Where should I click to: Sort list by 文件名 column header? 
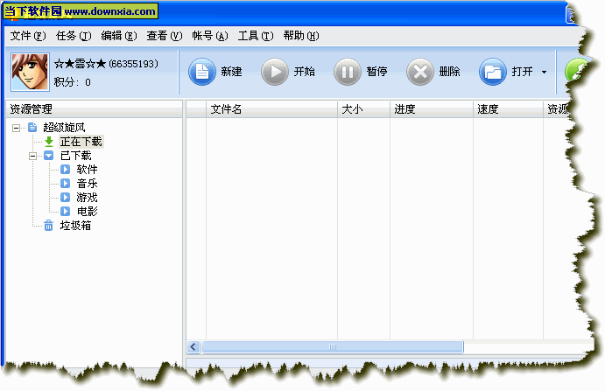click(x=271, y=109)
